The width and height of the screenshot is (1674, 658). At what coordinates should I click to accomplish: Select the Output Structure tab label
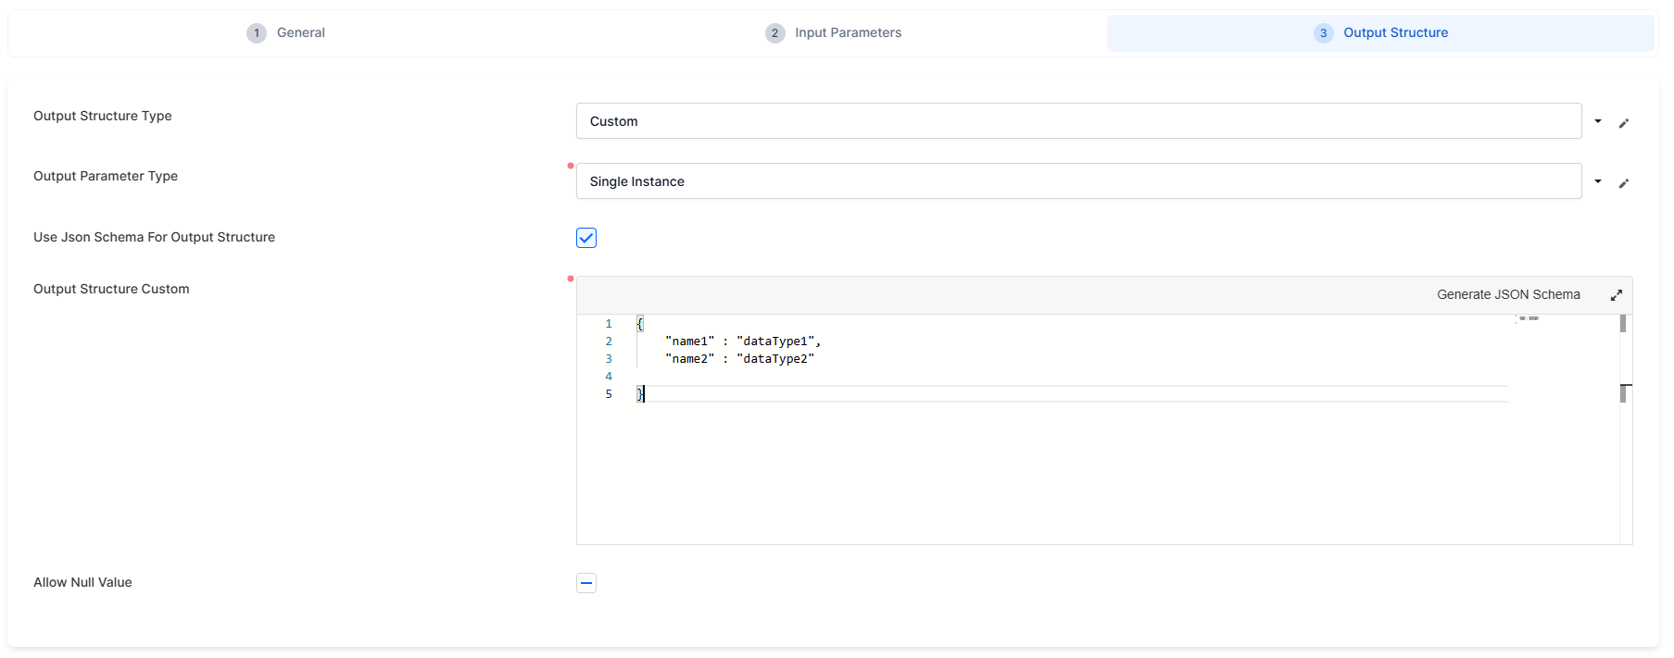click(1395, 33)
